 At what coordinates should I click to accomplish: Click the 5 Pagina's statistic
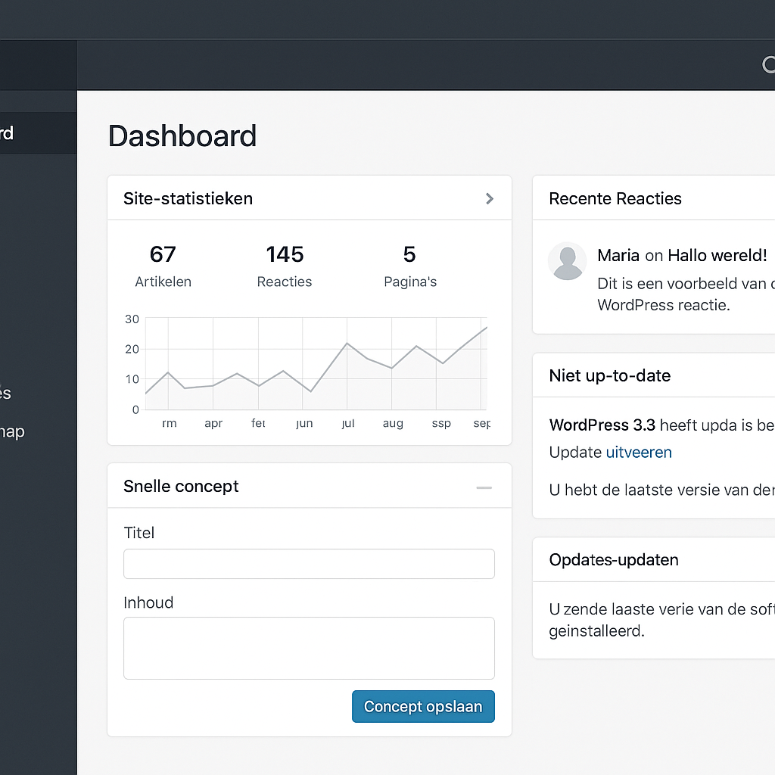409,266
